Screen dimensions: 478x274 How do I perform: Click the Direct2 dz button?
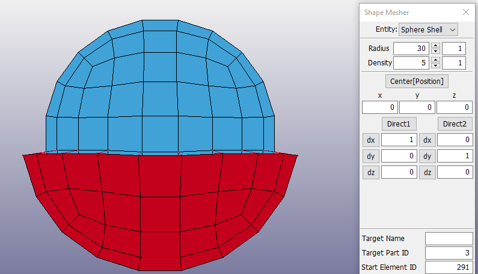427,173
